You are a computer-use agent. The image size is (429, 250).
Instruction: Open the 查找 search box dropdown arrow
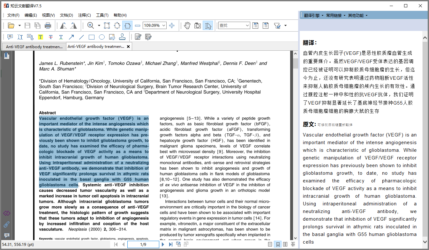coord(247,26)
